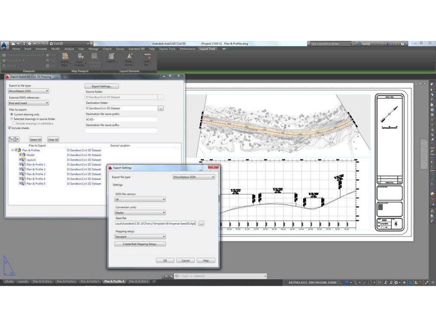Screen dimensions: 436x327
Task: Click the Help question mark icon
Action: tap(402, 44)
